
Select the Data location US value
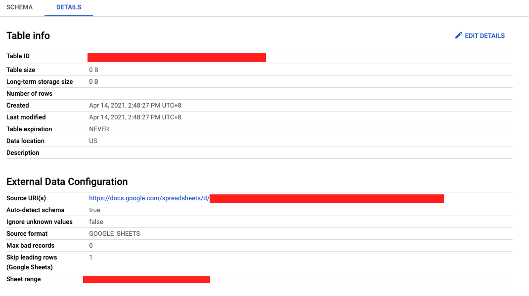[x=92, y=141]
